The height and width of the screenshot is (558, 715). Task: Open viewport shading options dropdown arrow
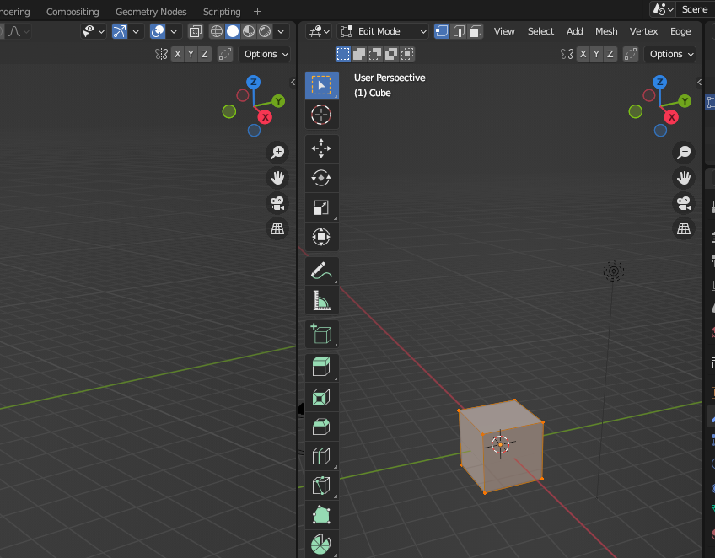pyautogui.click(x=281, y=31)
